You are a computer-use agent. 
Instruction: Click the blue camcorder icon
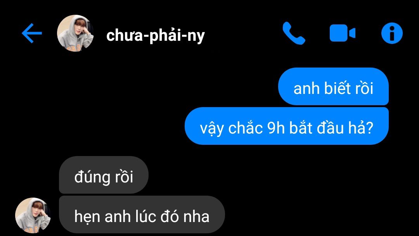coord(342,33)
